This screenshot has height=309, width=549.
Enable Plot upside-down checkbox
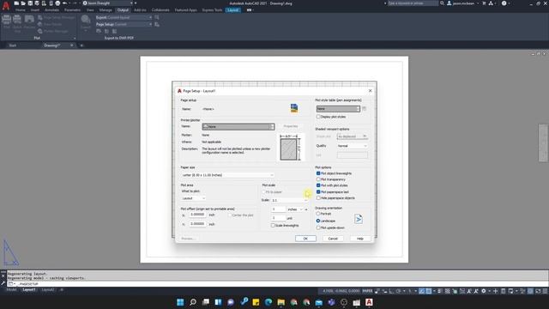point(318,227)
